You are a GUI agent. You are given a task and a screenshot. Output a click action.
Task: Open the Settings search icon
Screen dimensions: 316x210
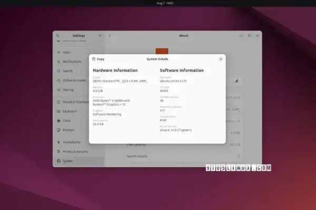[x=57, y=36]
